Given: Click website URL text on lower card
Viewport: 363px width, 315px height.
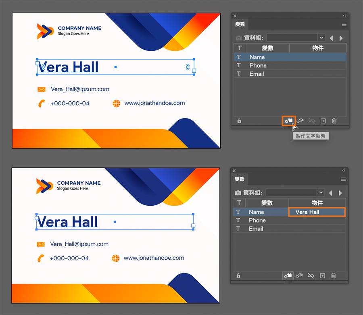Looking at the screenshot, I should [x=154, y=258].
